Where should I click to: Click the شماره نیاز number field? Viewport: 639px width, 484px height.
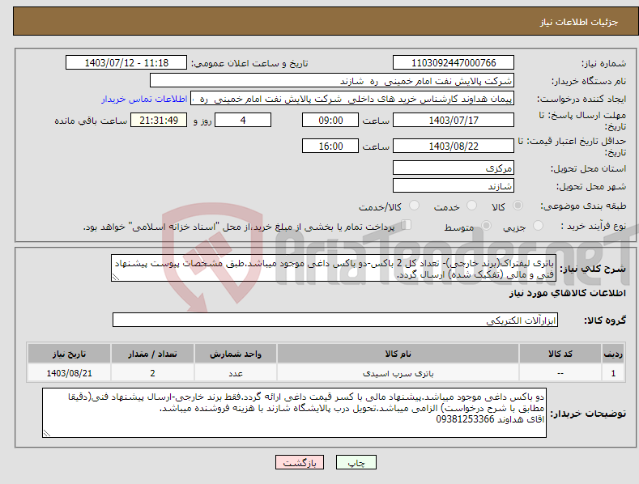(x=454, y=63)
